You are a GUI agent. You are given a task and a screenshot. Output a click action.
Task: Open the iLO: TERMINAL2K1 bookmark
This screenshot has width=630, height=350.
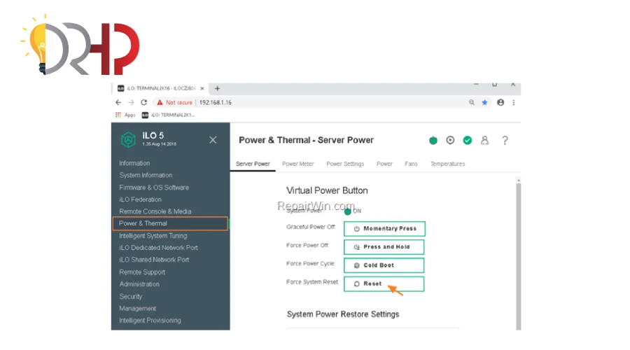click(x=168, y=115)
